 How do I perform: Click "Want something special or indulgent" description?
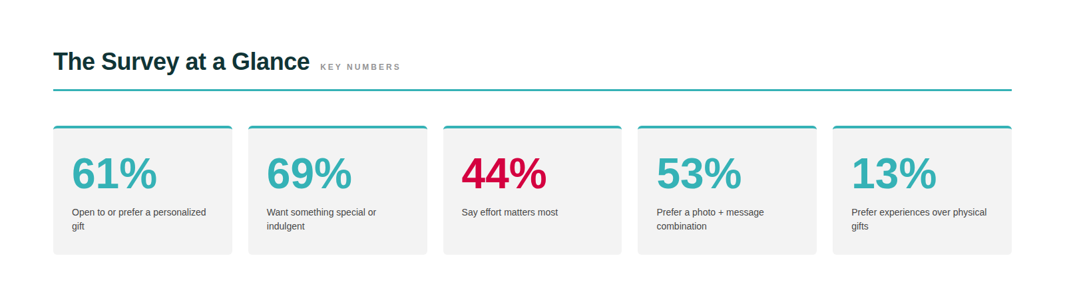(321, 219)
